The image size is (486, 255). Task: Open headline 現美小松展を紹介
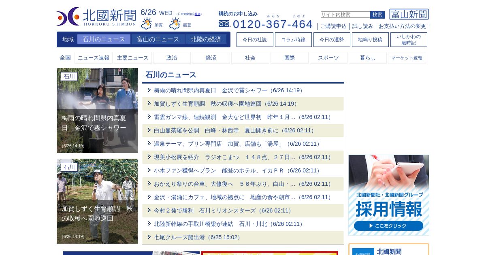click(x=243, y=157)
